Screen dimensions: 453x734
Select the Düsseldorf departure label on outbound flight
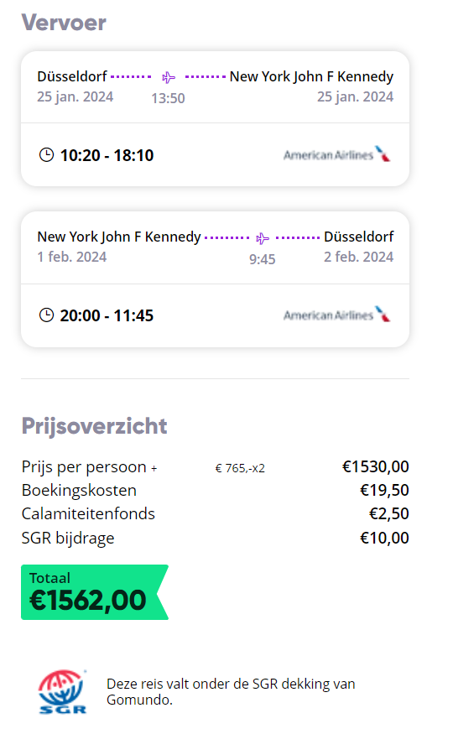tap(72, 76)
